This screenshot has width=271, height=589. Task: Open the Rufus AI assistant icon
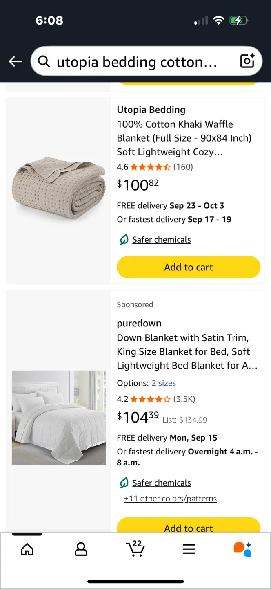point(243,549)
